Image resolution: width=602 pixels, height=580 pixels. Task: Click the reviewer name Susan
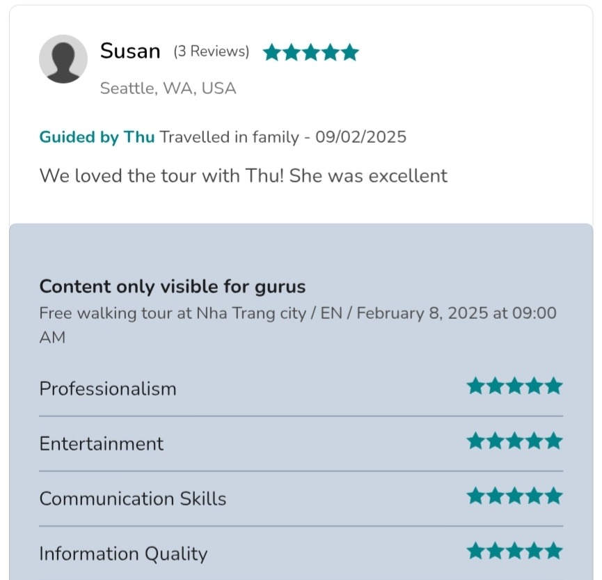pos(130,51)
